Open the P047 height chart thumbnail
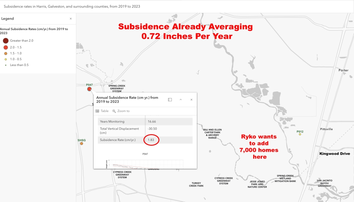This screenshot has height=202, width=354. [144, 164]
